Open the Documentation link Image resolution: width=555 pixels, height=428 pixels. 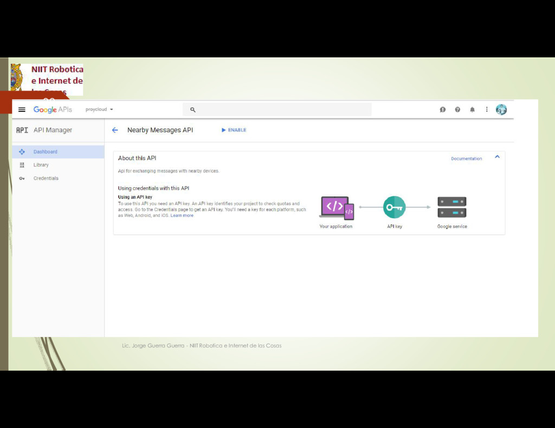pos(466,159)
